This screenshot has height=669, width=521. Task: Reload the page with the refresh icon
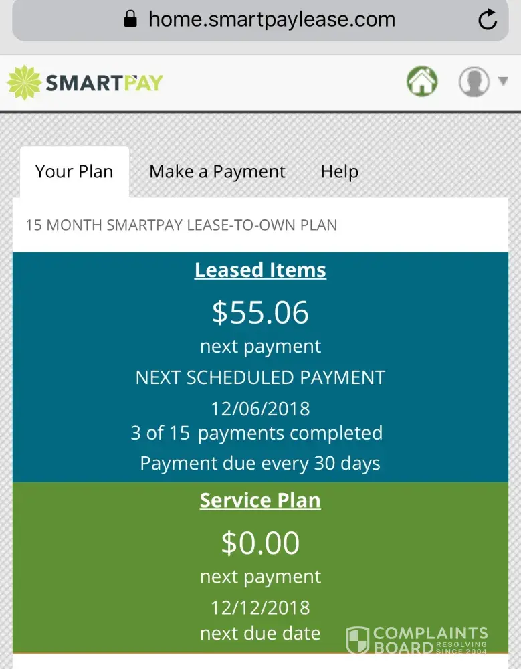pyautogui.click(x=488, y=19)
